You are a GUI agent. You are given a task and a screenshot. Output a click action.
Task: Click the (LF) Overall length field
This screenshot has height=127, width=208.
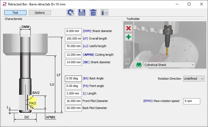click(x=73, y=38)
